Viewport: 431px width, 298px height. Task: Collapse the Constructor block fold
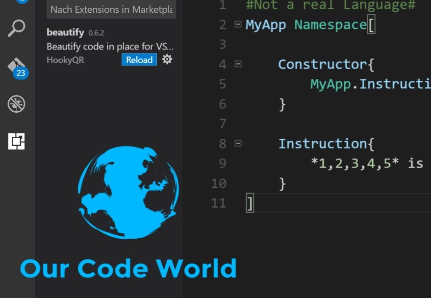click(238, 64)
